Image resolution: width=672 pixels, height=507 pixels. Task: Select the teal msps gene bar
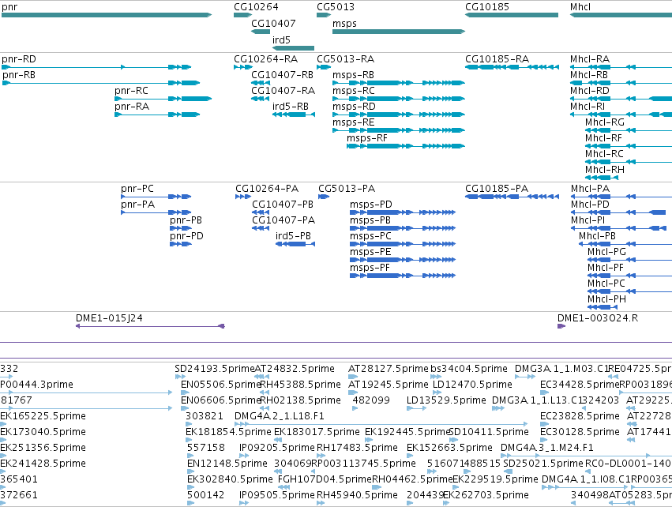[x=399, y=32]
